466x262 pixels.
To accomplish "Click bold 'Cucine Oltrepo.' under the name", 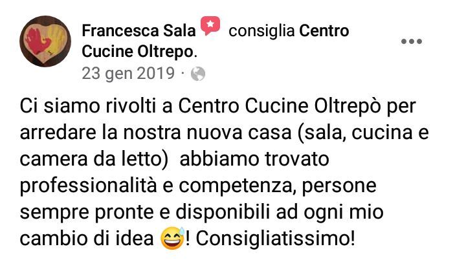I will click(139, 52).
